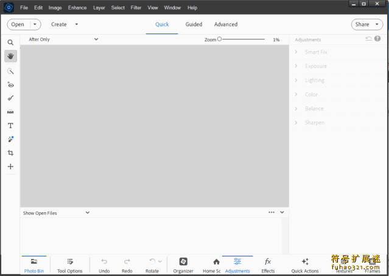Click the Open button
The image size is (389, 276).
click(18, 24)
